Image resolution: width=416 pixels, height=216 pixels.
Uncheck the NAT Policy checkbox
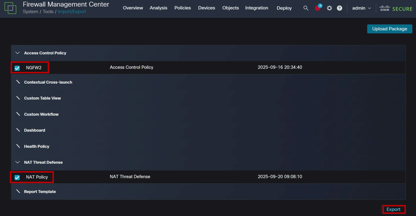coord(17,177)
